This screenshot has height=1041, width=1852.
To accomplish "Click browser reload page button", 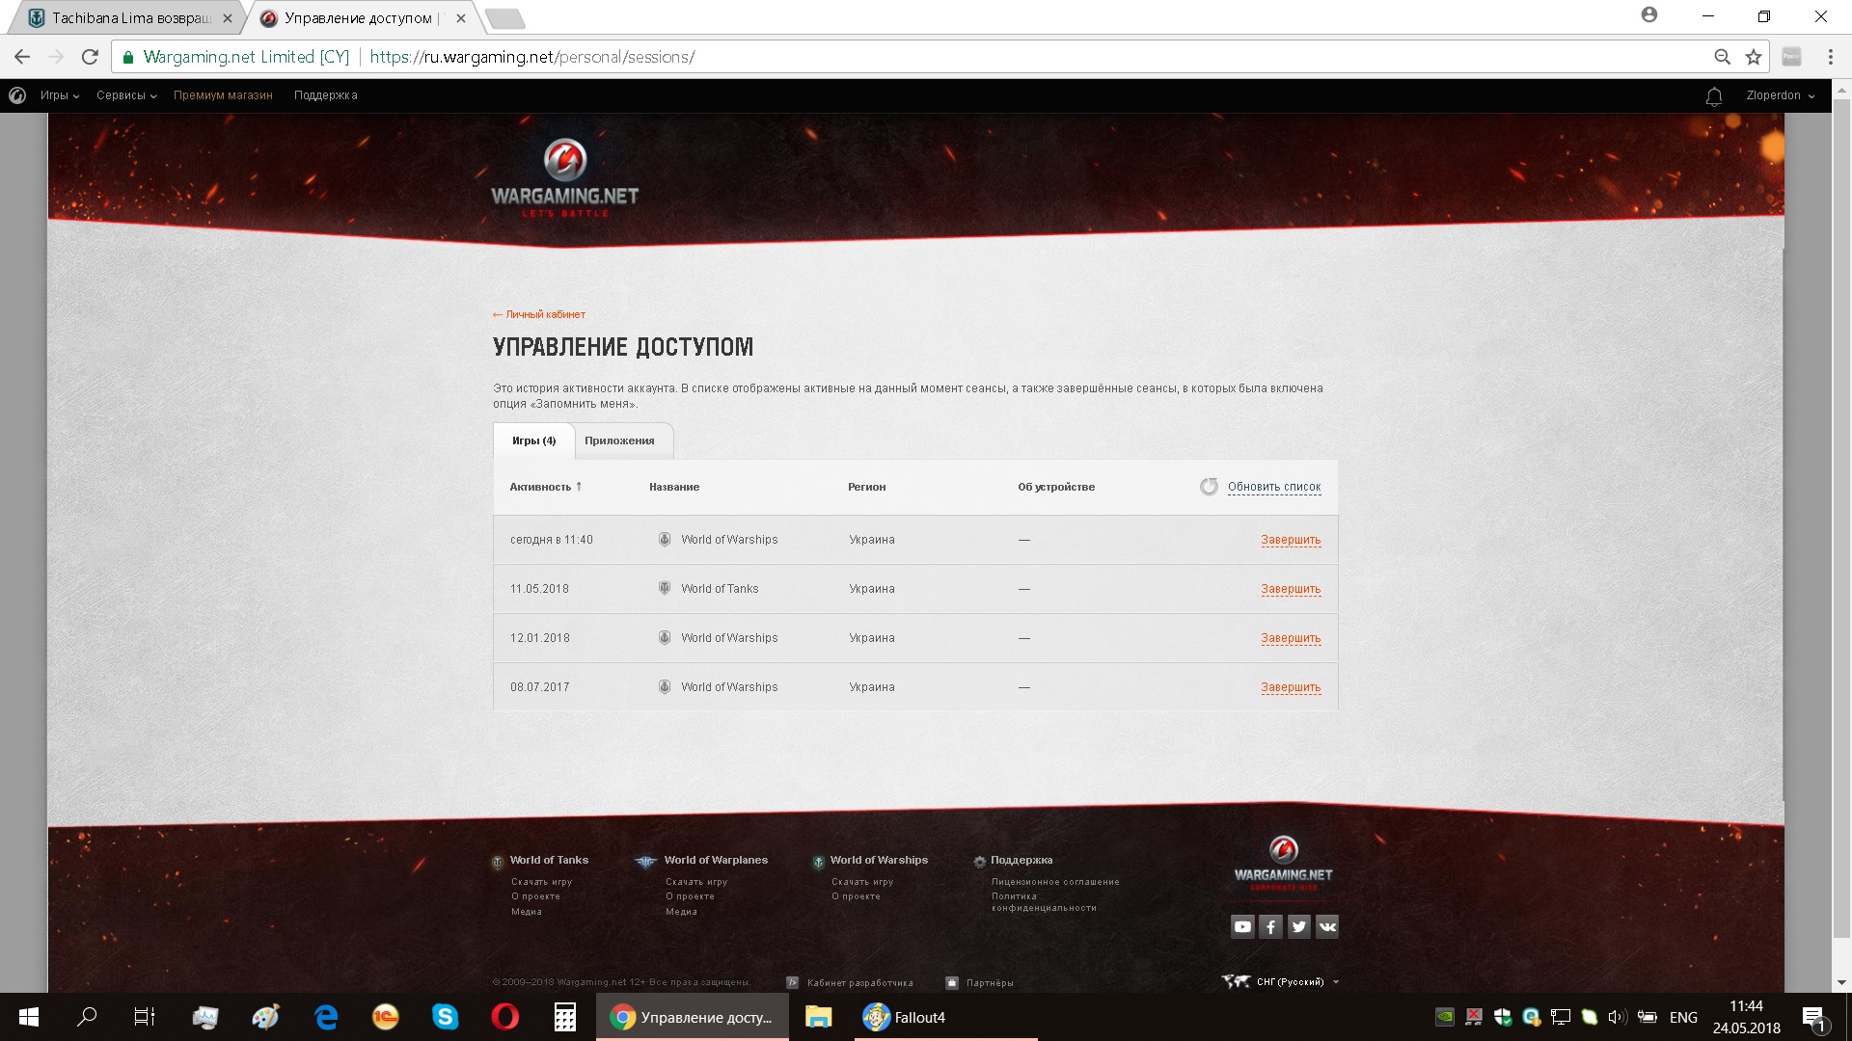I will coord(90,57).
